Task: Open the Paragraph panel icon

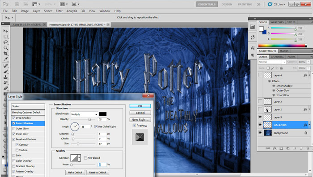Action: pos(253,55)
